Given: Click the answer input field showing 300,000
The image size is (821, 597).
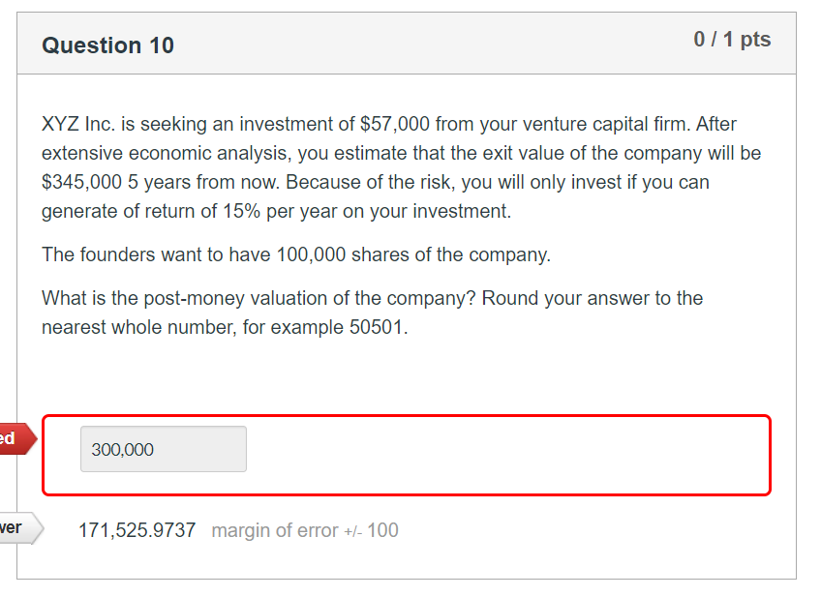Looking at the screenshot, I should [x=163, y=449].
